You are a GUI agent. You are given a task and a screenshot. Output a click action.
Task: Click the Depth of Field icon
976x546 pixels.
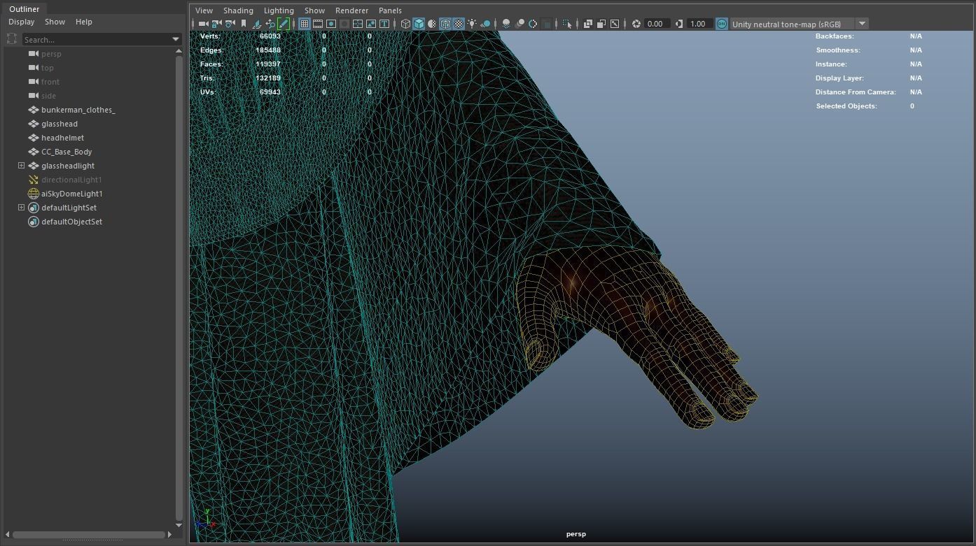point(546,24)
